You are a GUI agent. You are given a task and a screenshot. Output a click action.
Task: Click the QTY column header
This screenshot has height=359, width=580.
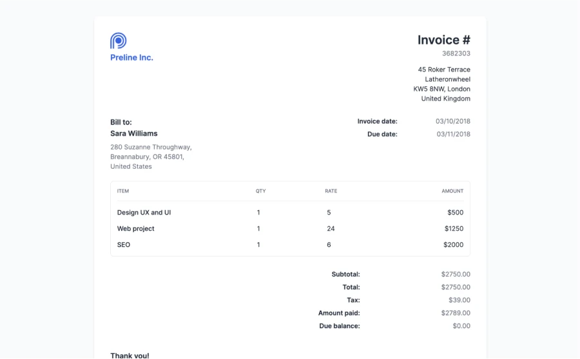[260, 191]
